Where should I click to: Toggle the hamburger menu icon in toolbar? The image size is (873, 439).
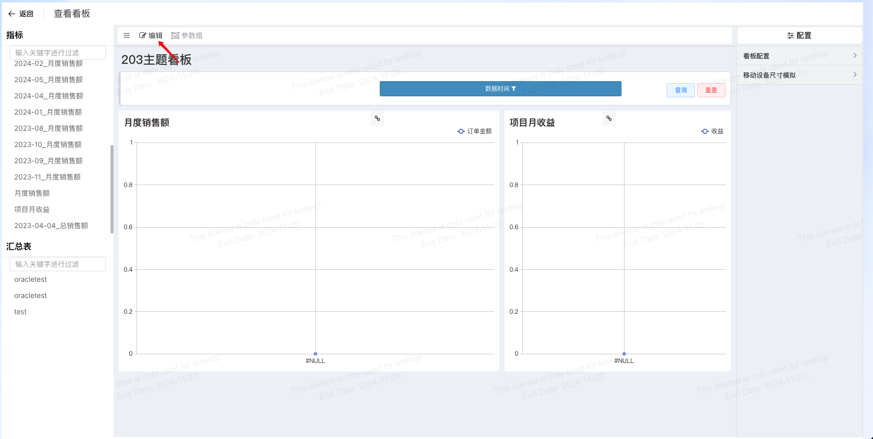coord(127,35)
